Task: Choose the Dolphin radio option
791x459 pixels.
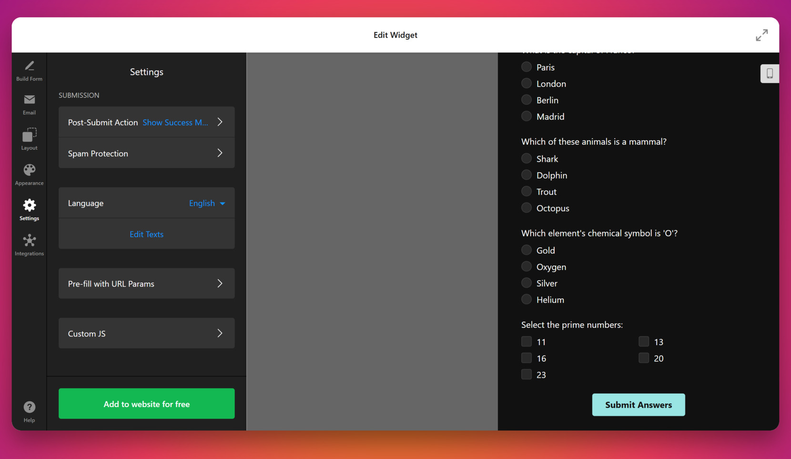Action: click(x=526, y=175)
